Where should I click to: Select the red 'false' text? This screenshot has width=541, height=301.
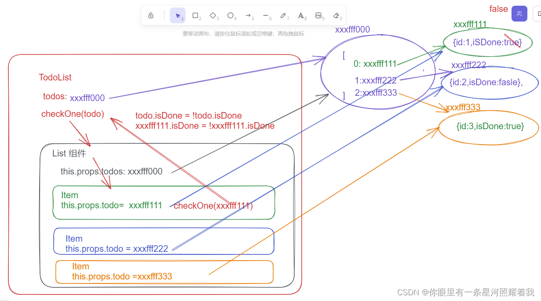pyautogui.click(x=499, y=9)
